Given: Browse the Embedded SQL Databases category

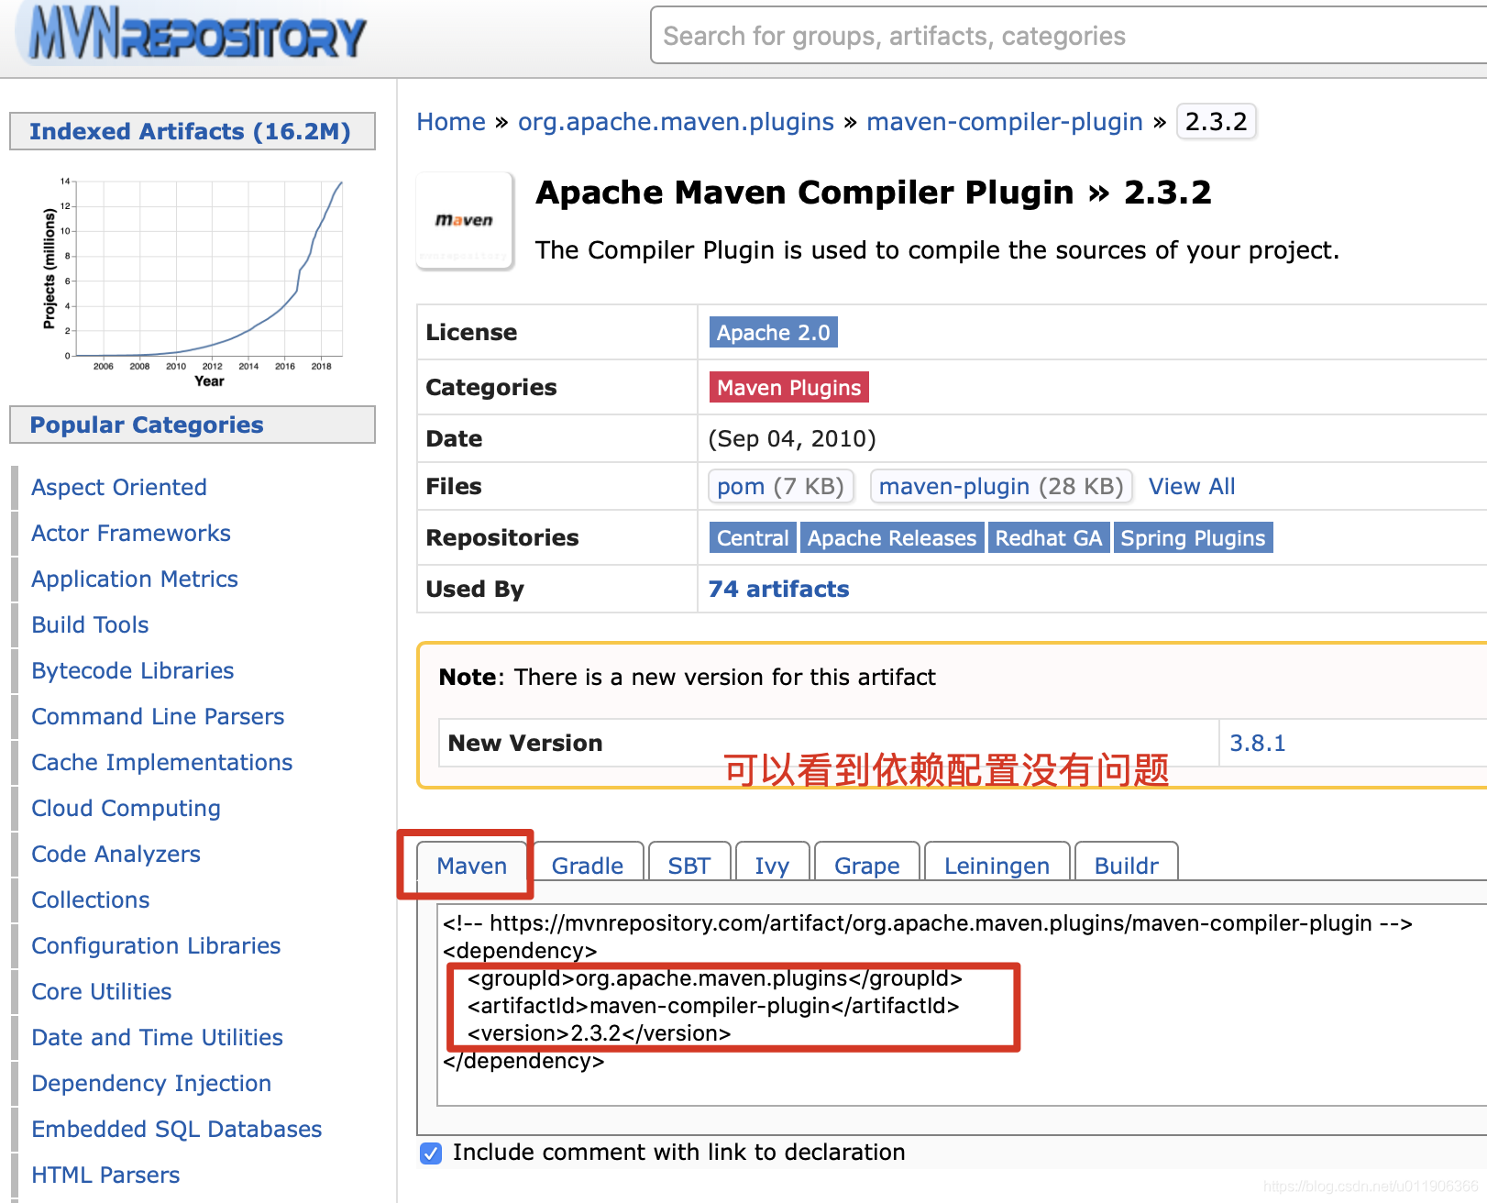Looking at the screenshot, I should [x=177, y=1129].
